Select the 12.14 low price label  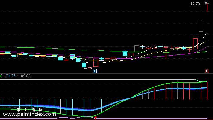(92, 69)
